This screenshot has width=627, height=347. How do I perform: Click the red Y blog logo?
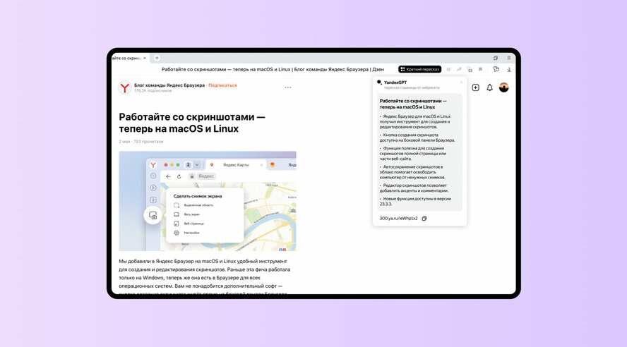[x=125, y=87]
